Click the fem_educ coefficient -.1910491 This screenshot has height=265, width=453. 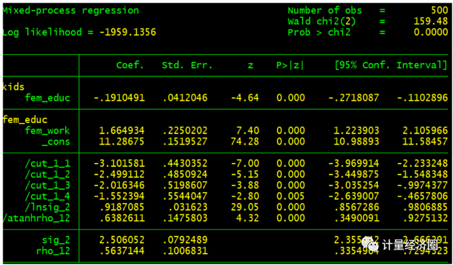coord(119,98)
